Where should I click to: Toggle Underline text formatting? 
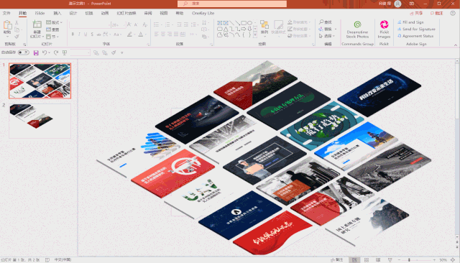[86, 34]
